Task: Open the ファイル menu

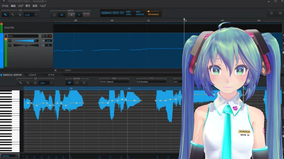Action: (x=5, y=6)
